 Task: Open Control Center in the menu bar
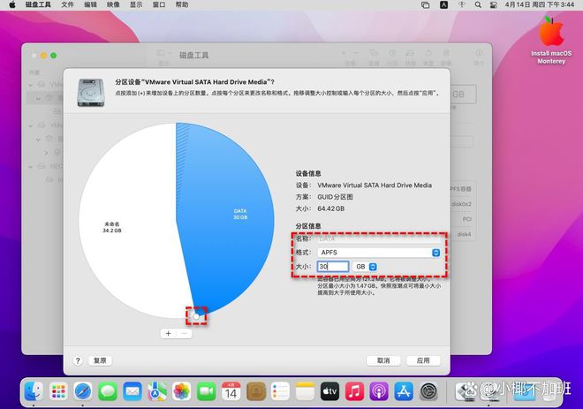[x=494, y=4]
